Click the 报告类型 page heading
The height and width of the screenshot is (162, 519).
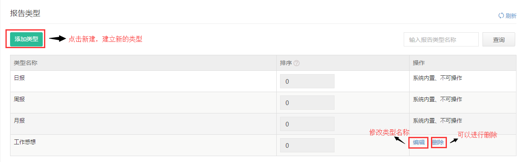point(25,13)
